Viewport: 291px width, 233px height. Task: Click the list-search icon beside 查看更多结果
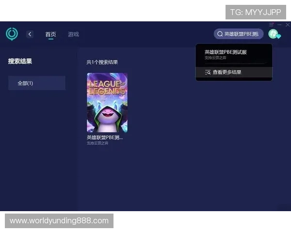tap(208, 72)
